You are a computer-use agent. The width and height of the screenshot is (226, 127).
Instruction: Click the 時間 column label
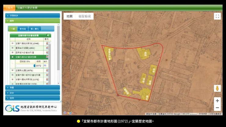[x=38, y=62]
